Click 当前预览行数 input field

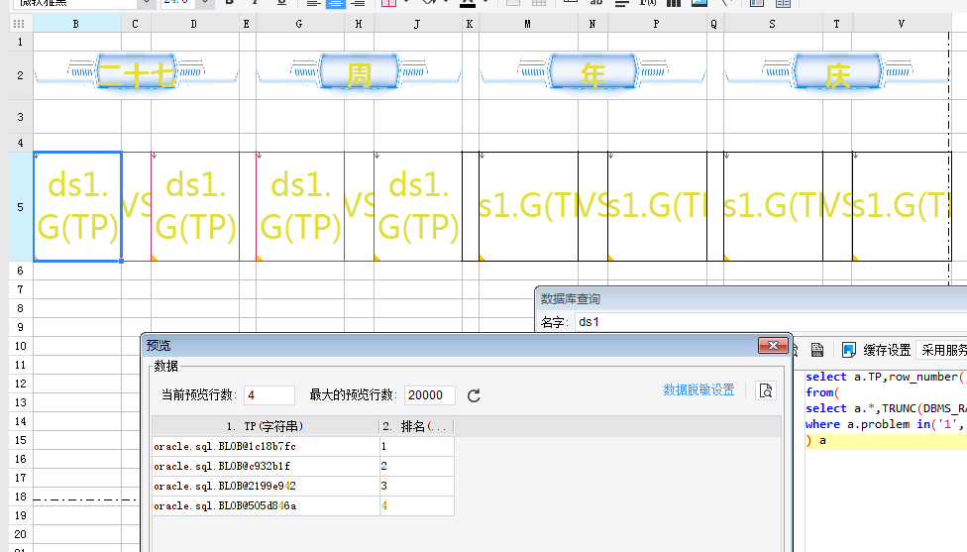click(269, 394)
